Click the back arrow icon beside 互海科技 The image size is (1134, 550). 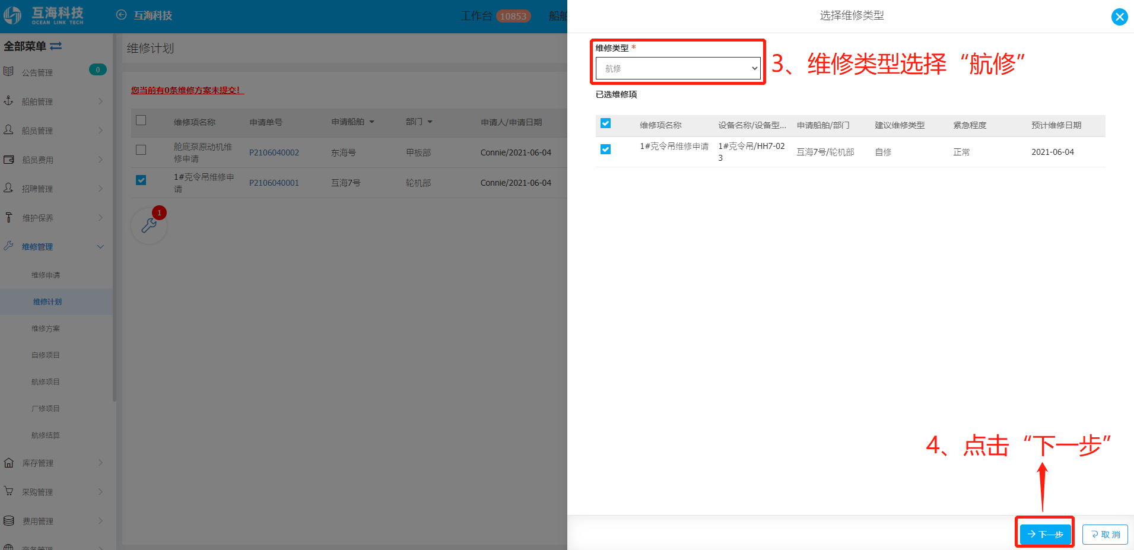121,15
